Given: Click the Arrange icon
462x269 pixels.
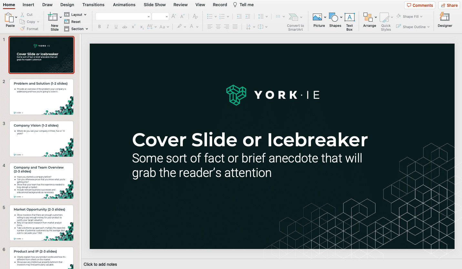Looking at the screenshot, I should pos(368,17).
